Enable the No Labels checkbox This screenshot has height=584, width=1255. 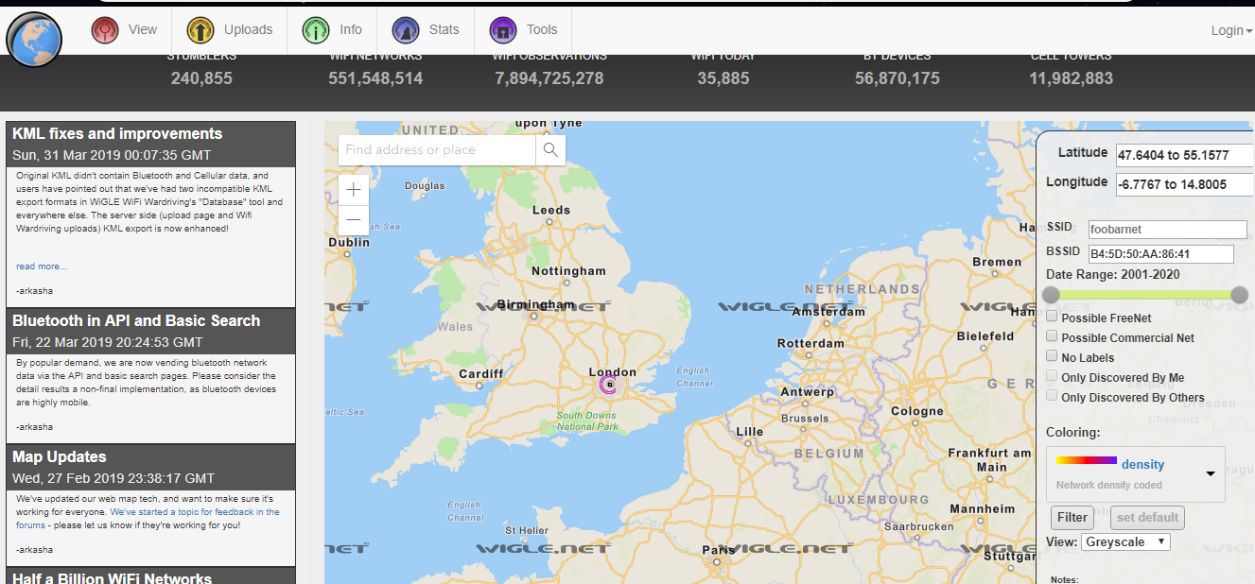(x=1052, y=356)
